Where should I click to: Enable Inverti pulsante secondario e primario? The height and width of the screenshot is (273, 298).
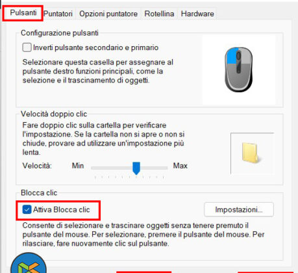pos(27,47)
